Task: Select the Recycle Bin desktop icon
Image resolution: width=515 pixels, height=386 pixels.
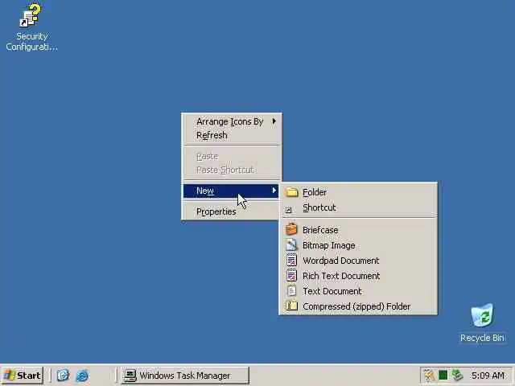Action: (482, 315)
